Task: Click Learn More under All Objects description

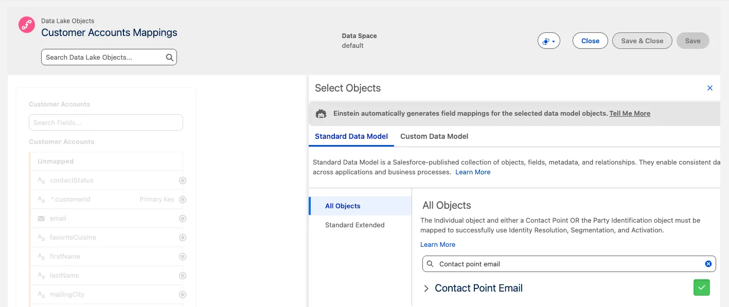Action: (437, 244)
